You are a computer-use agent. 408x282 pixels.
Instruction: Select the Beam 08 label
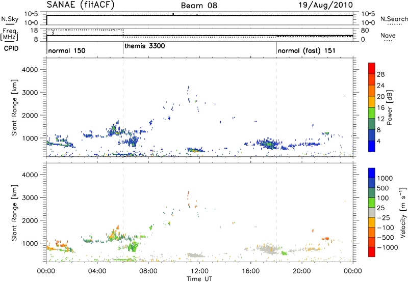[x=199, y=6]
